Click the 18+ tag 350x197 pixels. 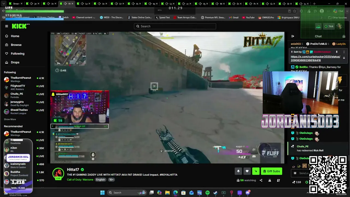tap(111, 180)
